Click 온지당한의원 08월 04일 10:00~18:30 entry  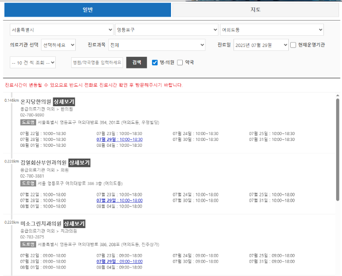[119, 145]
